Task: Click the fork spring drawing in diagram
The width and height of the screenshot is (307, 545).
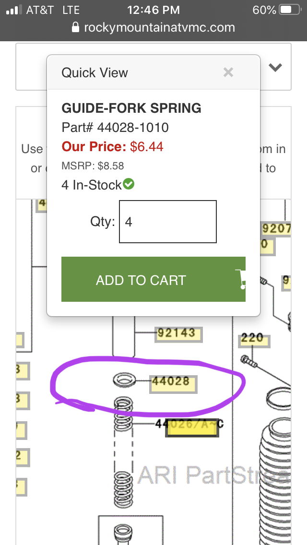Action: pos(123,452)
